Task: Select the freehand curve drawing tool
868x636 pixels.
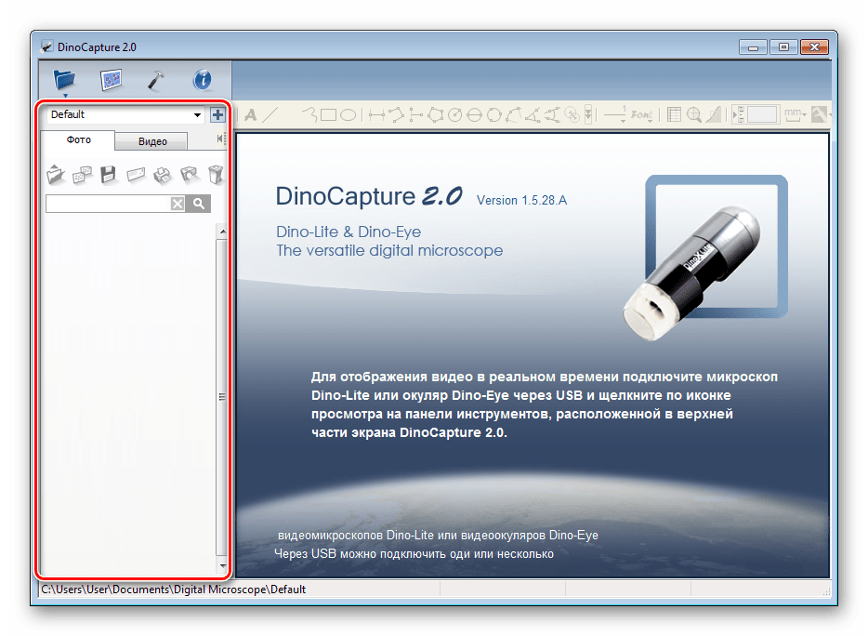Action: coord(310,114)
